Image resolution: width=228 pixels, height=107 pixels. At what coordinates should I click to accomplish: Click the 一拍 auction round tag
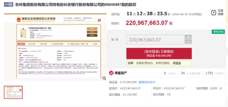click(x=8, y=5)
